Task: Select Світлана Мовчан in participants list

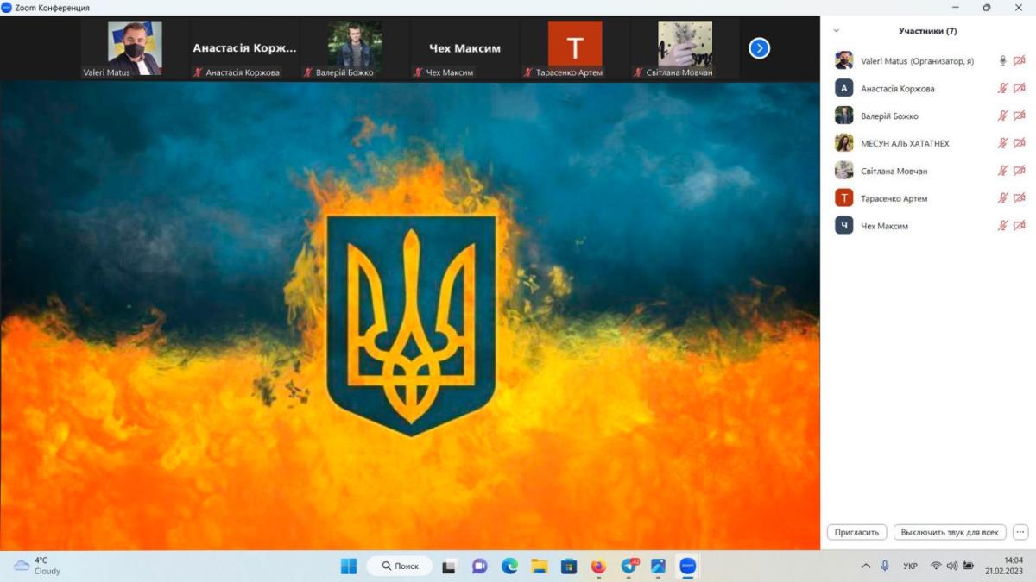Action: click(x=894, y=171)
